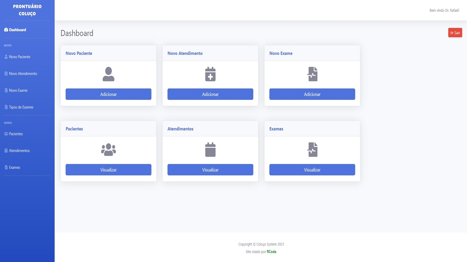The width and height of the screenshot is (467, 262).
Task: Click the user silhouette icon in Novo Paciente card
Action: click(108, 74)
